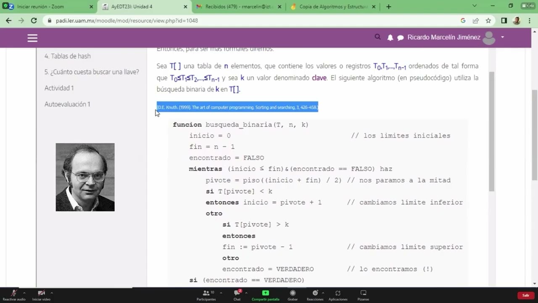Open Pizarras in Zoom toolbar

click(363, 295)
